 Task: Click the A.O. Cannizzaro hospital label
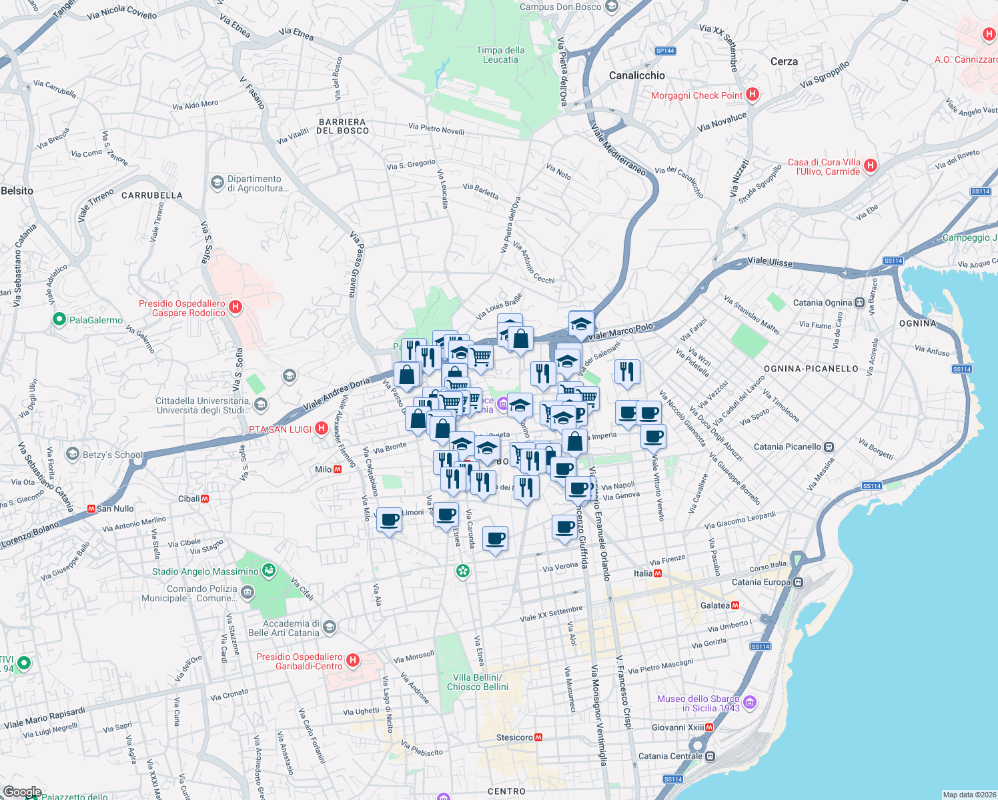(x=966, y=59)
